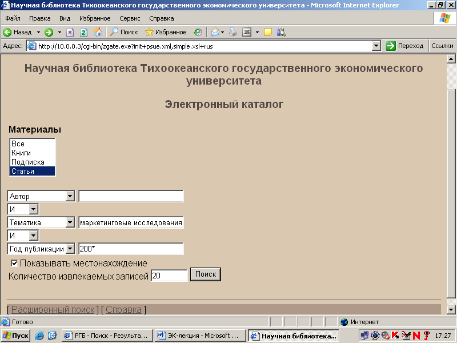Open the Год публикации field dropdown
Image resolution: width=457 pixels, height=343 pixels.
pyautogui.click(x=70, y=249)
